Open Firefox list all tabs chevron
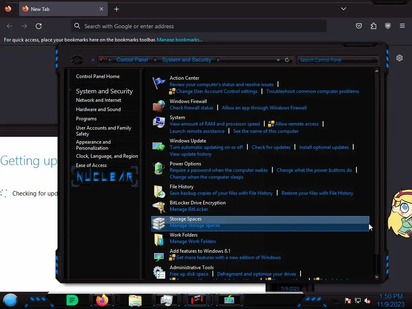Viewport: 412px width, 309px height. 344,9
